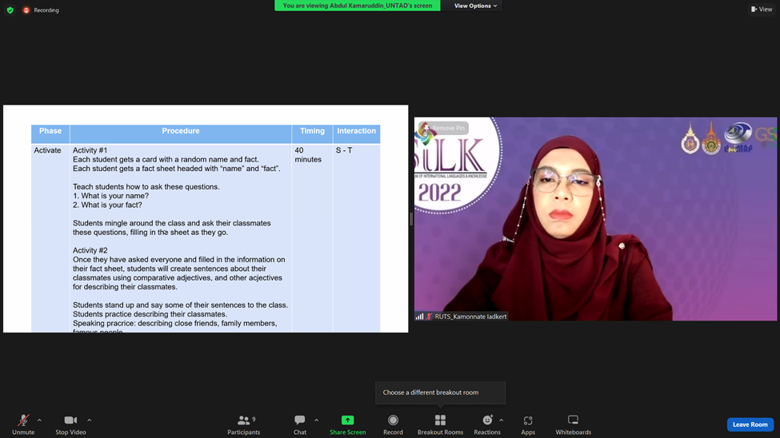Expand video options caret beside Stop Video
This screenshot has width=780, height=438.
click(89, 420)
